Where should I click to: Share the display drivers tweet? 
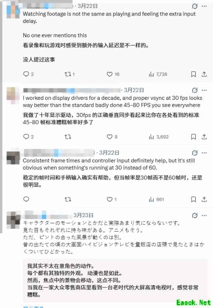pyautogui.click(x=204, y=137)
